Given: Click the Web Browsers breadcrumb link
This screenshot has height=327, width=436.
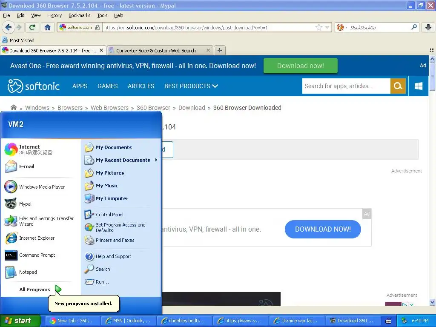Looking at the screenshot, I should pos(109,108).
